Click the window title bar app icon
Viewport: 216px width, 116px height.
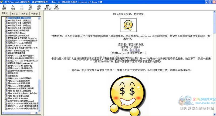(2, 2)
